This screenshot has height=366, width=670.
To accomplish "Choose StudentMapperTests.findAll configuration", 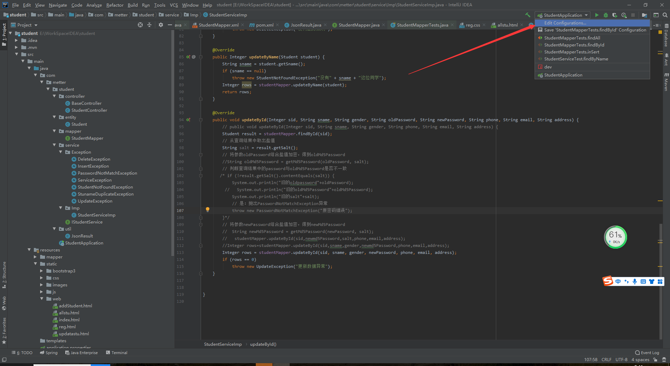I will point(592,38).
